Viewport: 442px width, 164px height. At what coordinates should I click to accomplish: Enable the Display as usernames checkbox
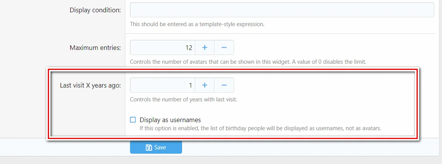coord(133,120)
